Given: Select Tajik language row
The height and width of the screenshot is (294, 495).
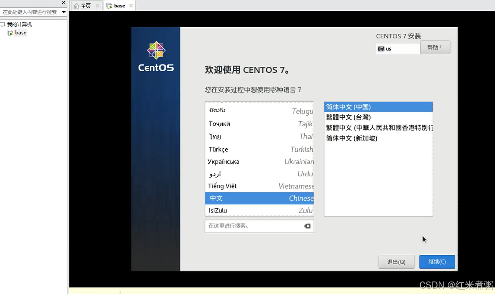Looking at the screenshot, I should [259, 124].
